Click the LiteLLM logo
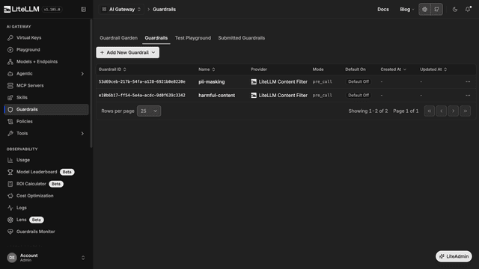This screenshot has width=479, height=269. (x=22, y=9)
